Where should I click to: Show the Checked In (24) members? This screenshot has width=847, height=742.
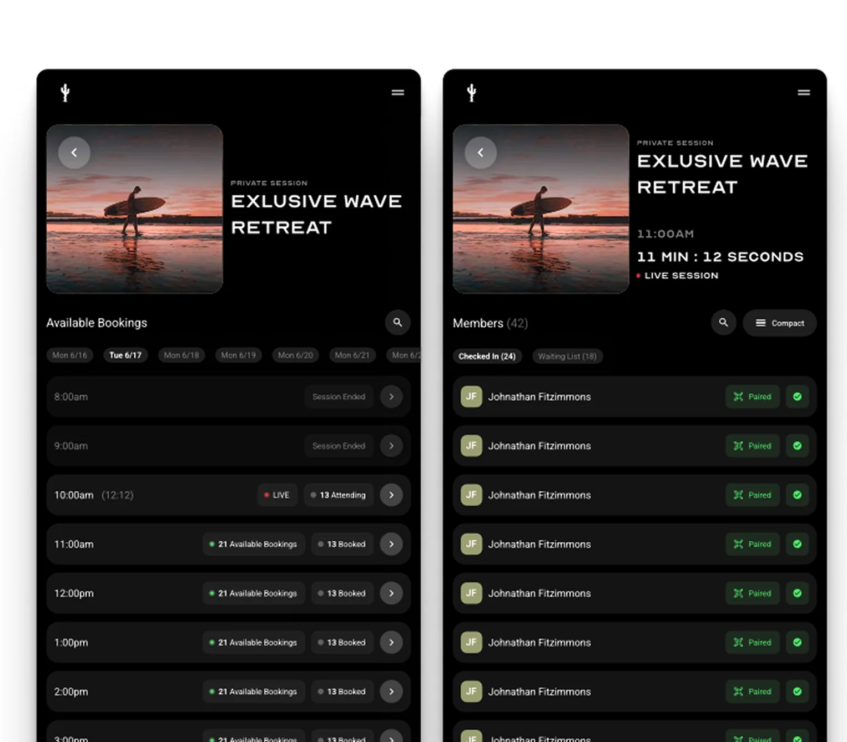[487, 356]
